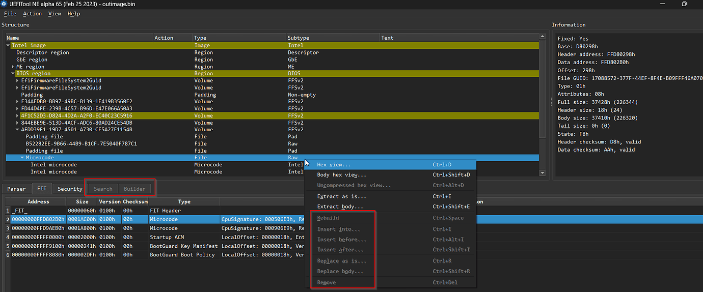Click the UEFITool app icon in title bar

click(x=4, y=4)
